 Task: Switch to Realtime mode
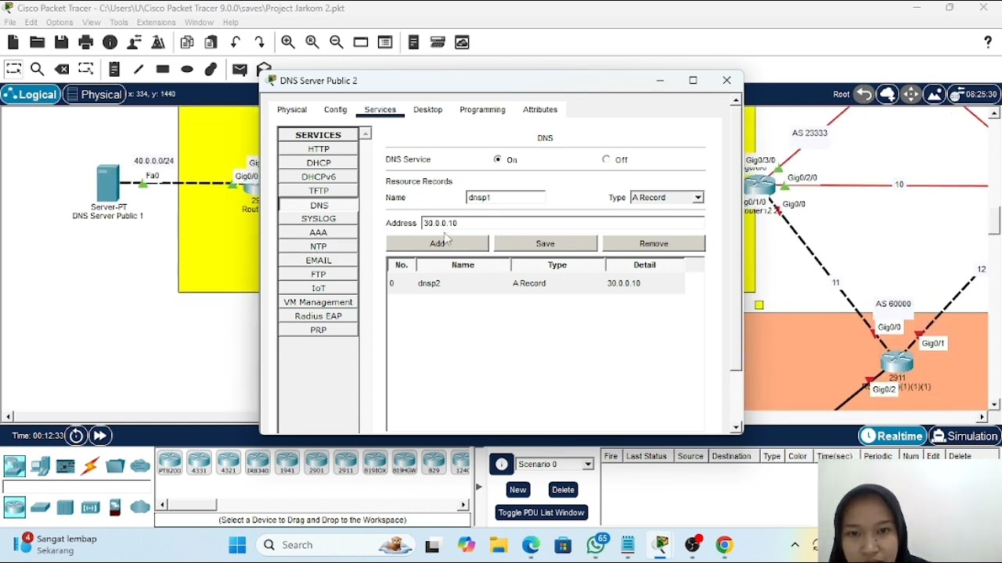(892, 436)
